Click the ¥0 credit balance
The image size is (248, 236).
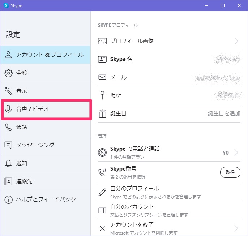[226, 153]
